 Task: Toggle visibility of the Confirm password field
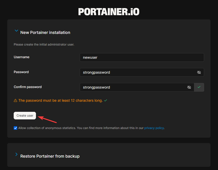click(189, 87)
